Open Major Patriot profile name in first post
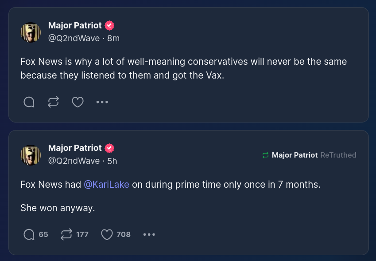Image resolution: width=376 pixels, height=261 pixels. click(75, 26)
